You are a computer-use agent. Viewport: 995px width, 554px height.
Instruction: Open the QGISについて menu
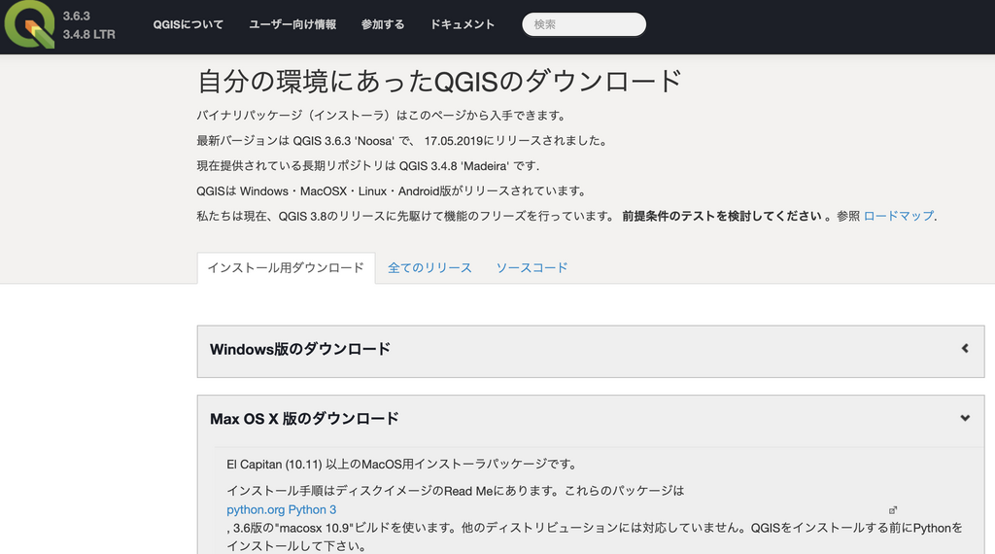click(x=188, y=24)
